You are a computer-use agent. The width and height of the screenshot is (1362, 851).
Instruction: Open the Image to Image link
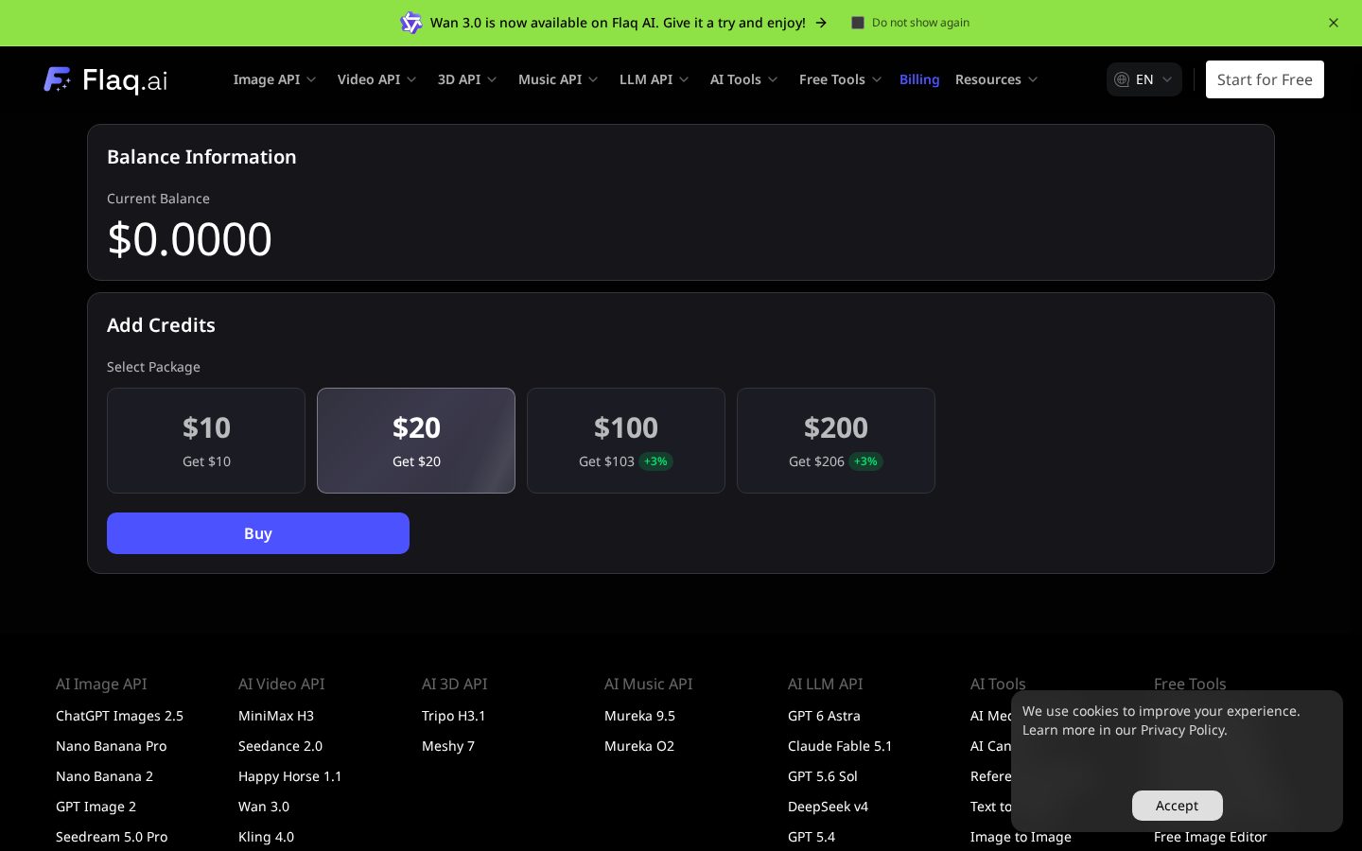pos(1021,837)
